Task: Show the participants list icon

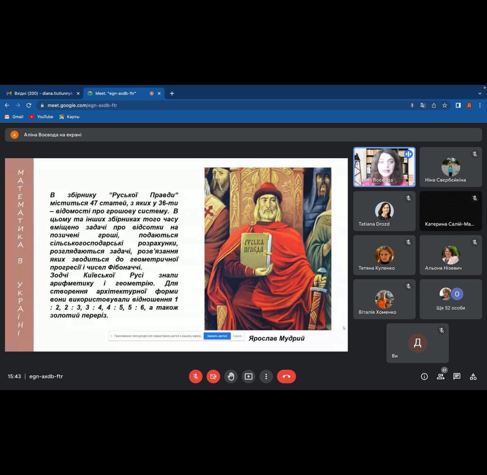Action: pos(440,377)
